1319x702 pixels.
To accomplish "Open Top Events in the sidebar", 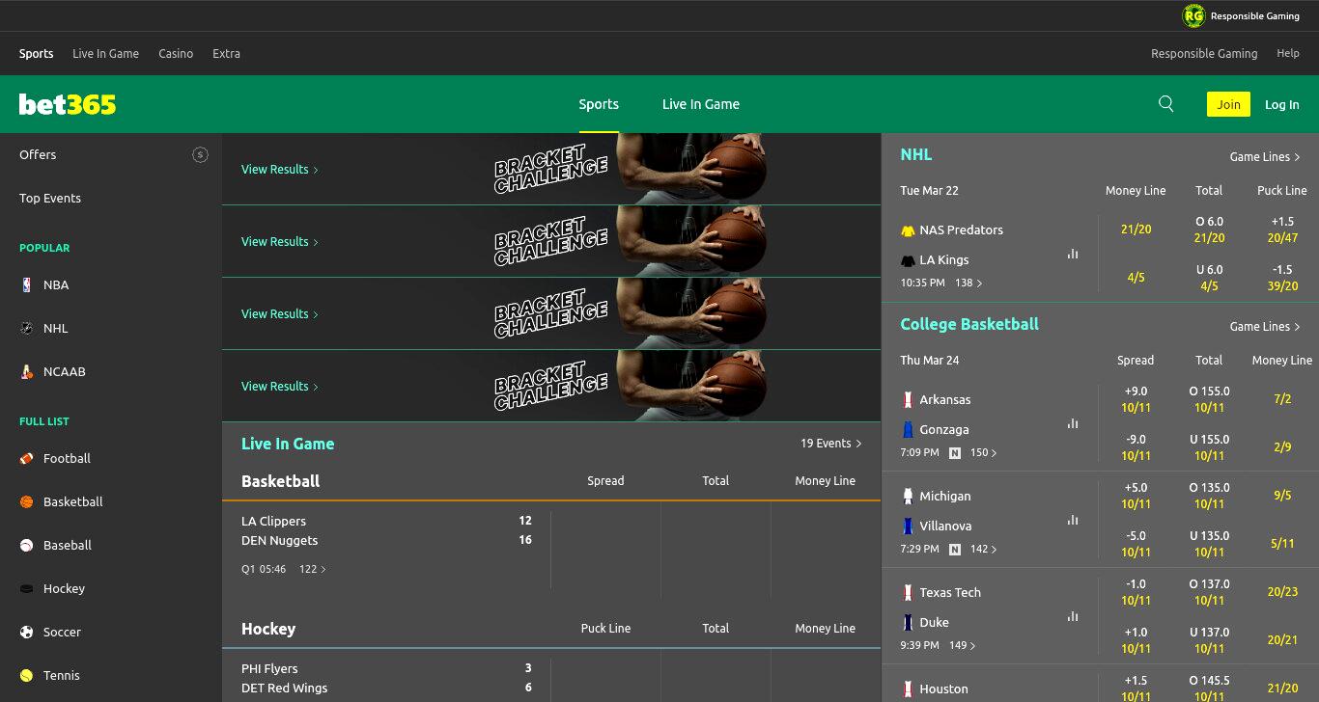I will coord(50,198).
